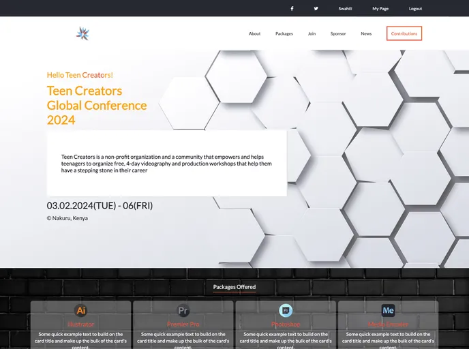Image resolution: width=469 pixels, height=349 pixels.
Task: Click the Illustrator card title
Action: (80, 324)
